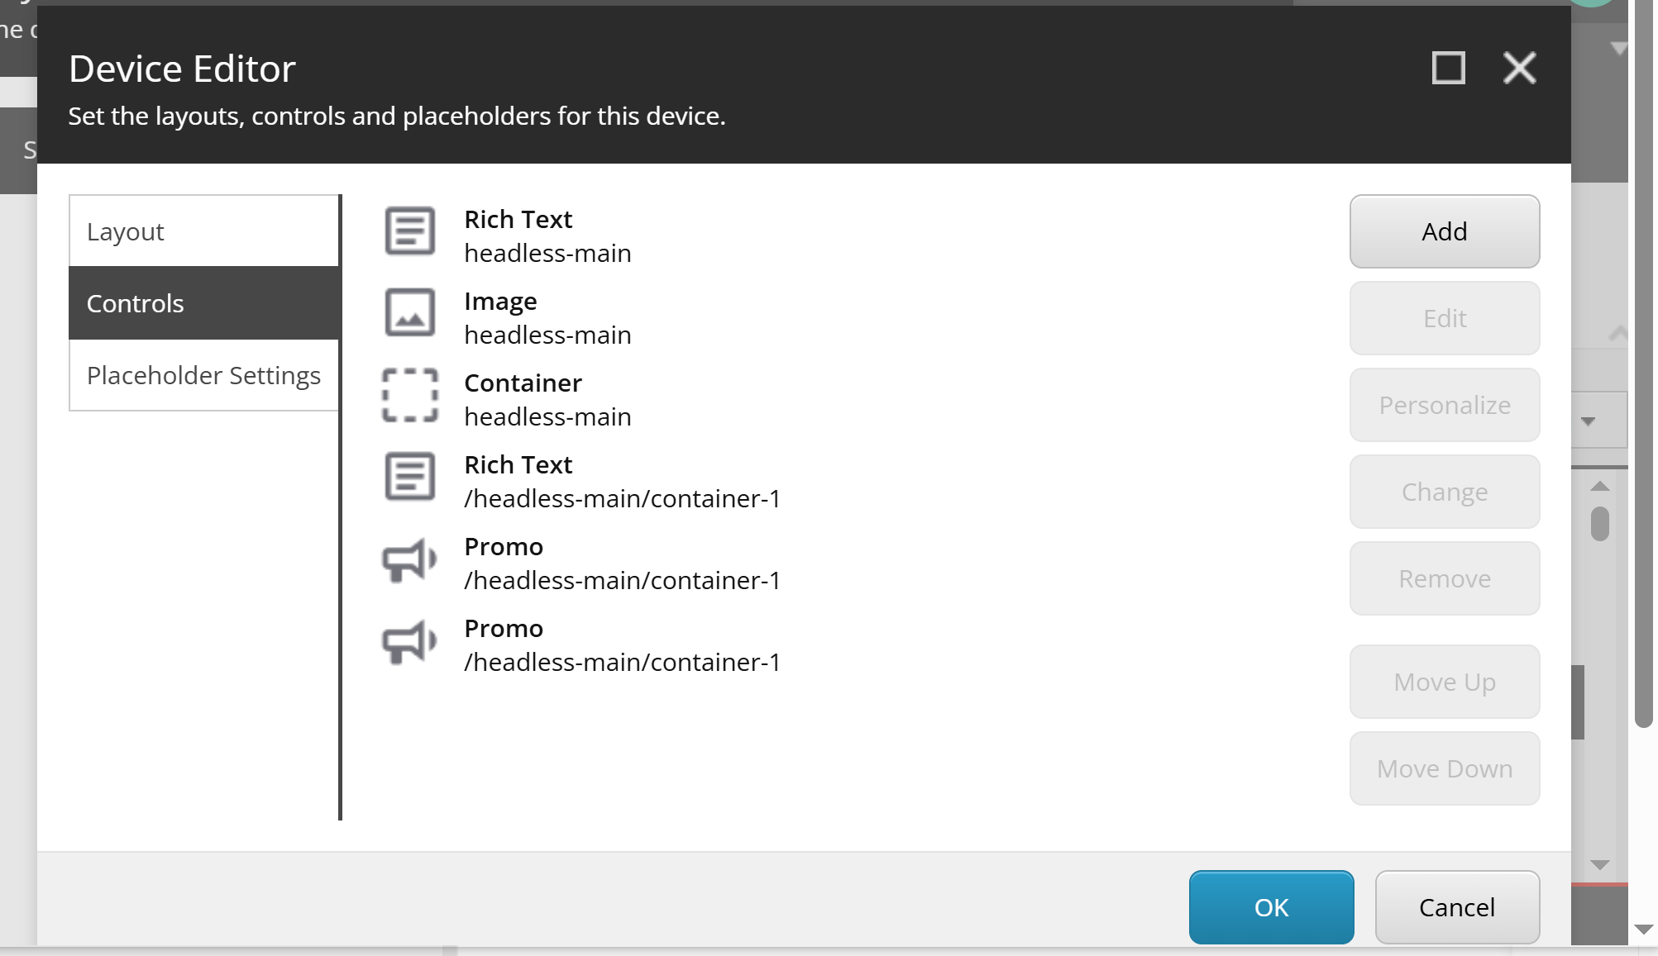The height and width of the screenshot is (956, 1658).
Task: Click the Personalize button
Action: [1445, 405]
